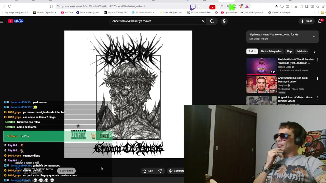Open the music note playlist icon
326x183 pixels.
click(302, 6)
